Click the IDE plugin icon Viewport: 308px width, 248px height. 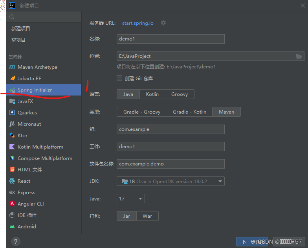coord(12,215)
